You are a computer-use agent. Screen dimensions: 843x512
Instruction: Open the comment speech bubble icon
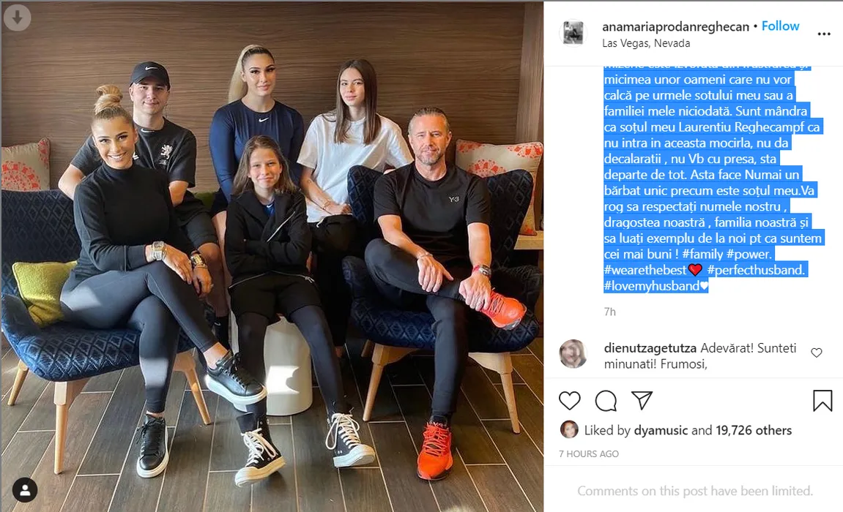tap(606, 401)
